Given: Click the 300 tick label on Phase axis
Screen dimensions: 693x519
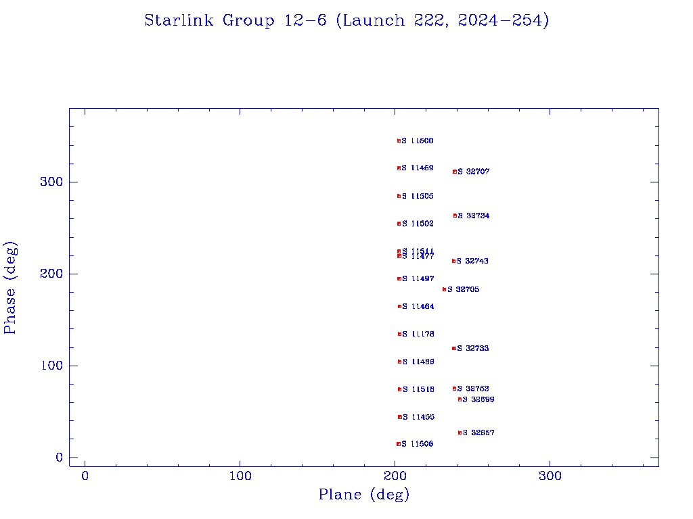Looking at the screenshot, I should pyautogui.click(x=51, y=182).
